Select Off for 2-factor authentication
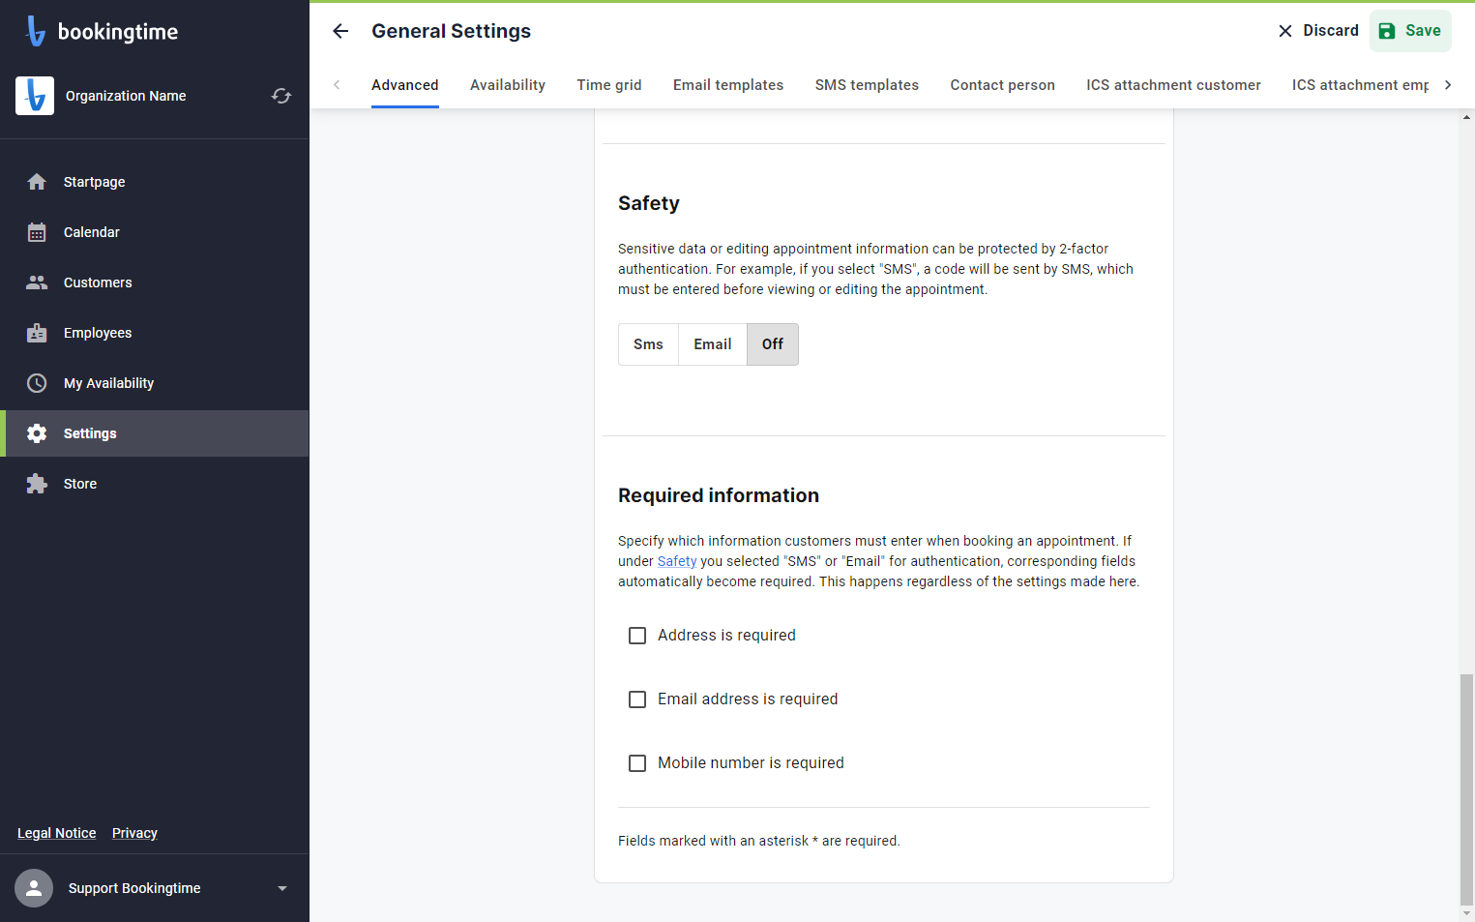 click(x=773, y=344)
